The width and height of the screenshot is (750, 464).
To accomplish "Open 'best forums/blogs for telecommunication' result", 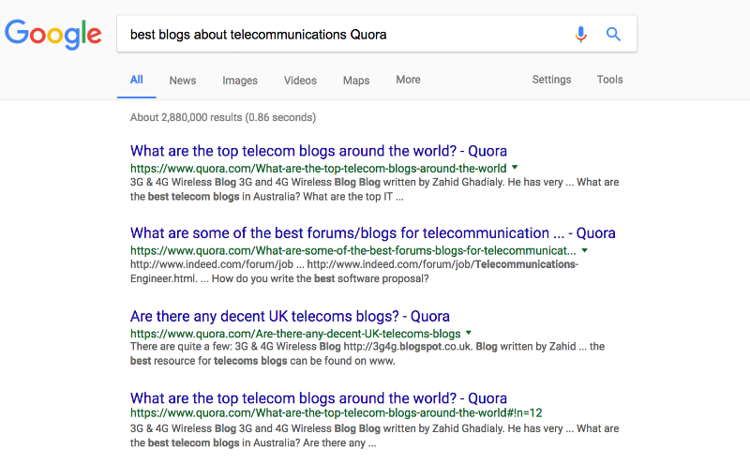I will pyautogui.click(x=372, y=233).
